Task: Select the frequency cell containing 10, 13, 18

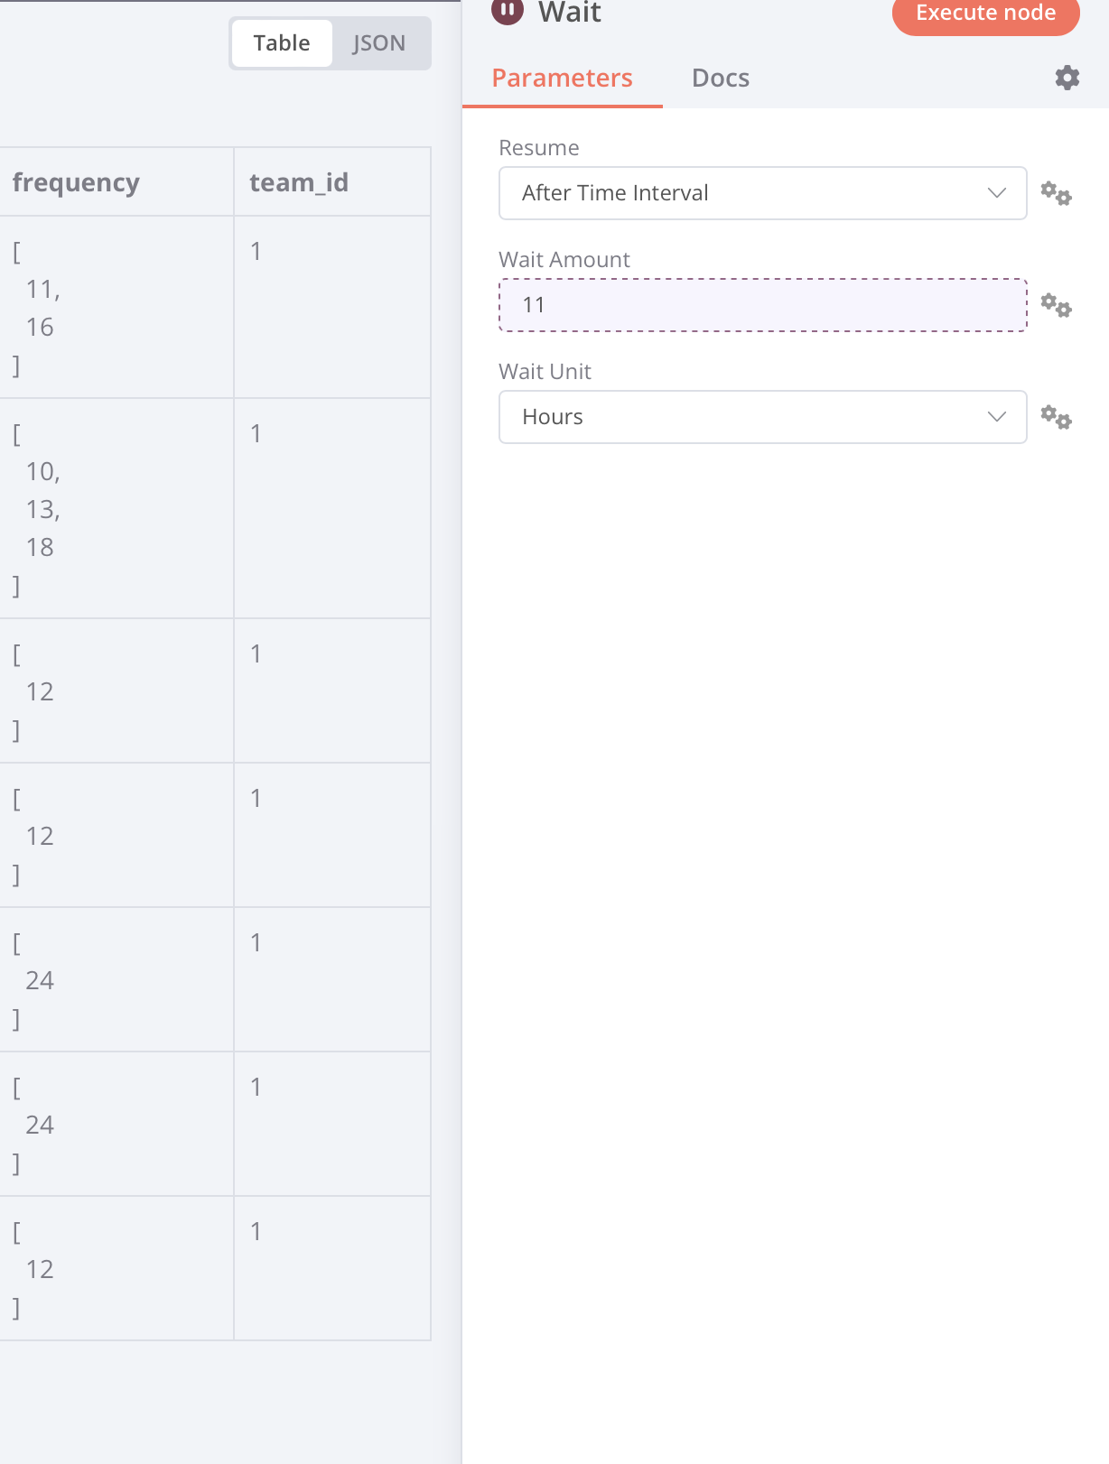Action: [x=116, y=509]
